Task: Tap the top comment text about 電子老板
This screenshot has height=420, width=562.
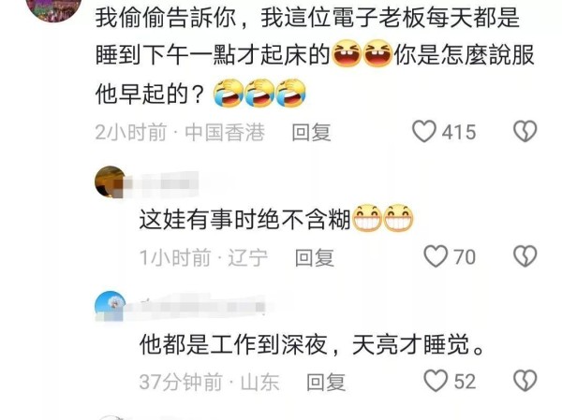Action: pos(315,55)
